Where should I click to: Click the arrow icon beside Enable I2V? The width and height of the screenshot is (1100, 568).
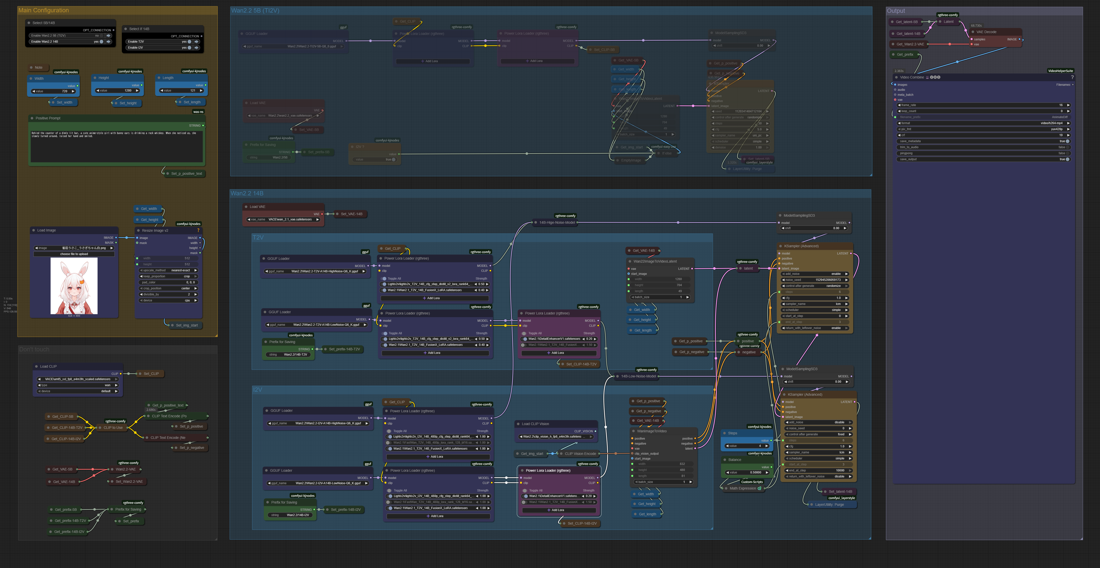click(196, 47)
